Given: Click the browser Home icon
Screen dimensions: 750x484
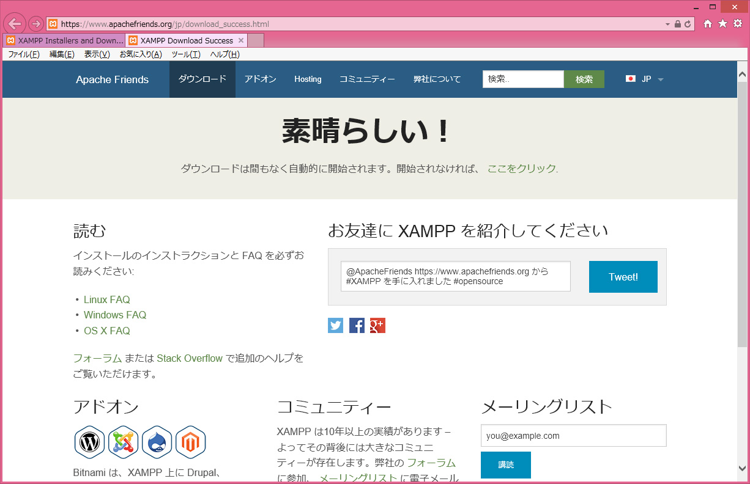Looking at the screenshot, I should [708, 24].
